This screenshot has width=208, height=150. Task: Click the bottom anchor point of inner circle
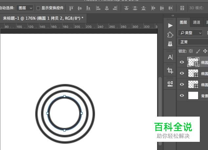65,130
